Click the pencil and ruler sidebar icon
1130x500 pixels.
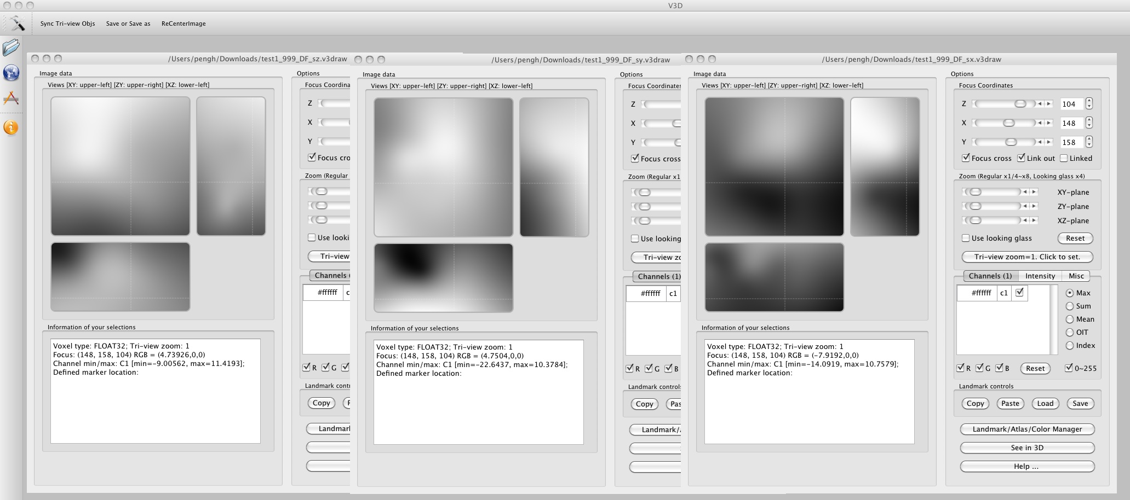coord(11,99)
